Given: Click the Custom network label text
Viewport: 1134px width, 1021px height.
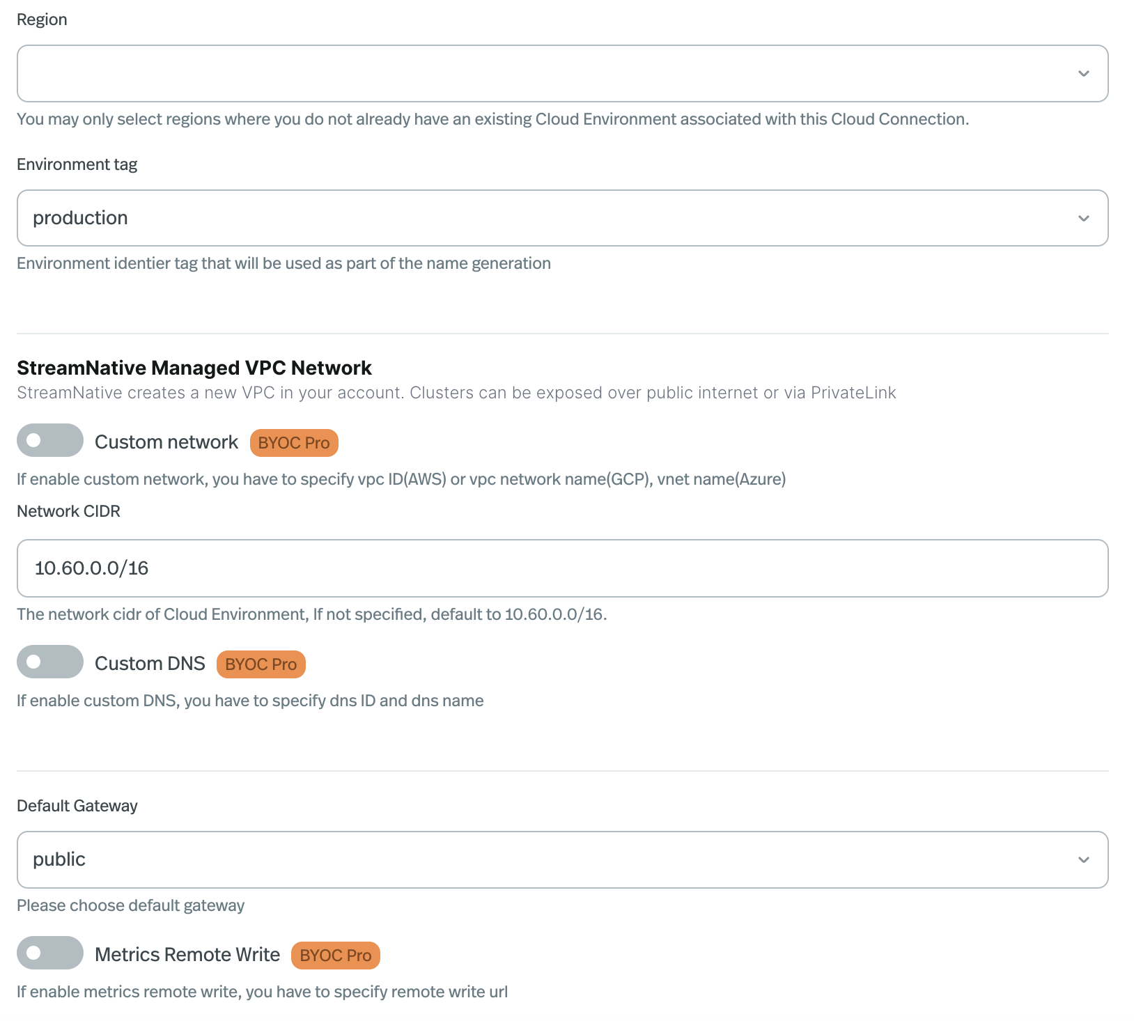Looking at the screenshot, I should [166, 441].
